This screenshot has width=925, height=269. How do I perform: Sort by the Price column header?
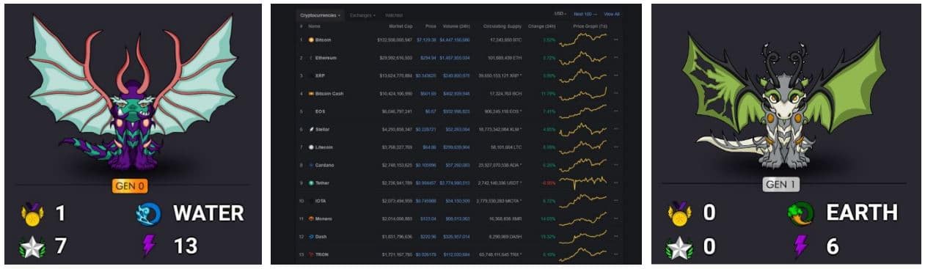click(431, 26)
